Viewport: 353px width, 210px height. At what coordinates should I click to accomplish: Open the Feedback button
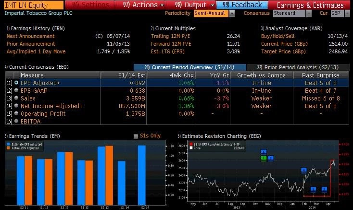tap(242, 5)
